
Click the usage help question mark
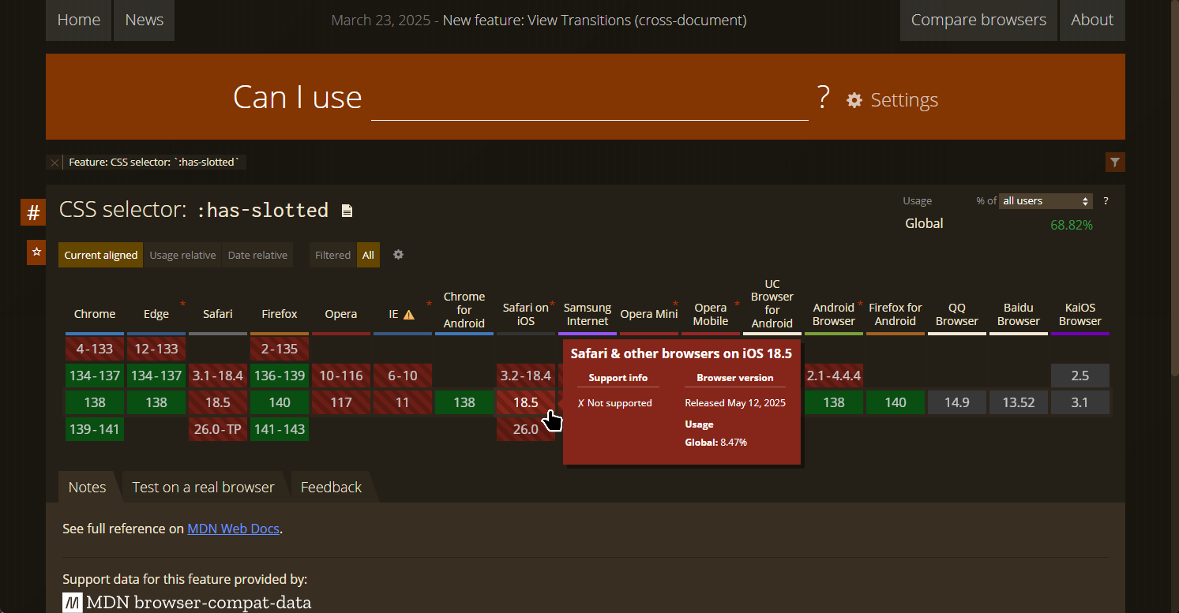tap(1106, 201)
